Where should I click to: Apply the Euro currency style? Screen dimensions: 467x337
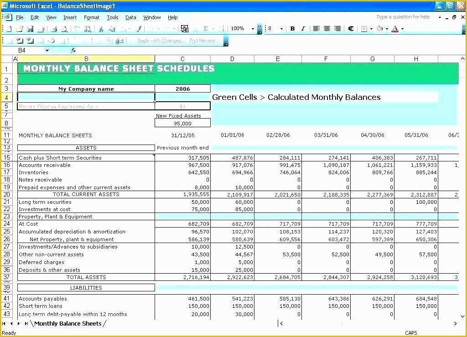[x=351, y=29]
